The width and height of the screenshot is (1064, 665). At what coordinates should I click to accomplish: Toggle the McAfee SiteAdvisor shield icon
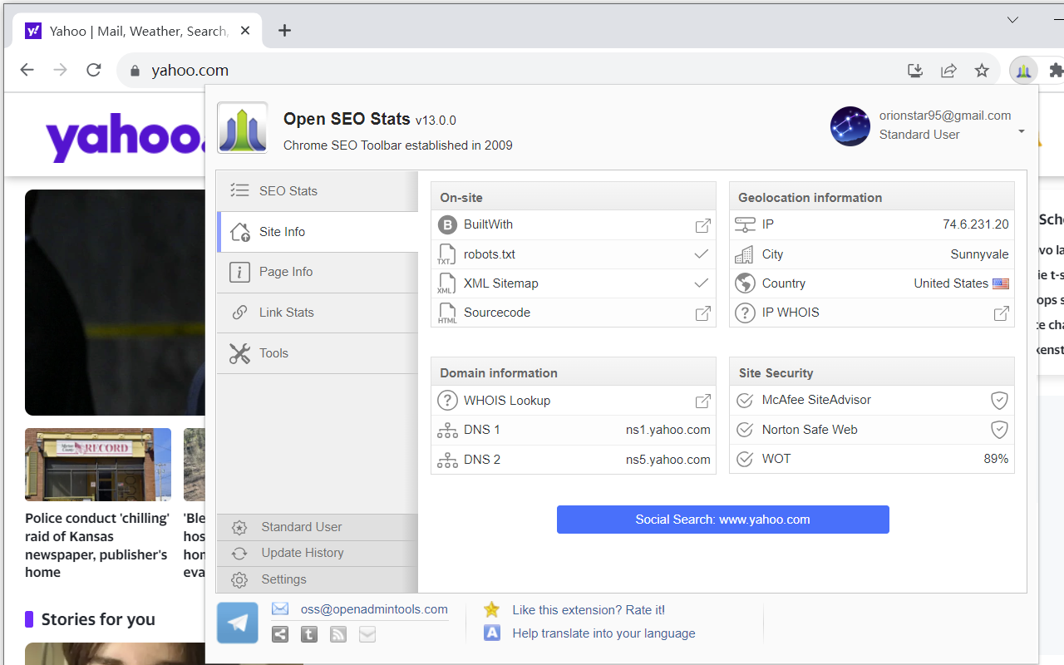coord(999,400)
